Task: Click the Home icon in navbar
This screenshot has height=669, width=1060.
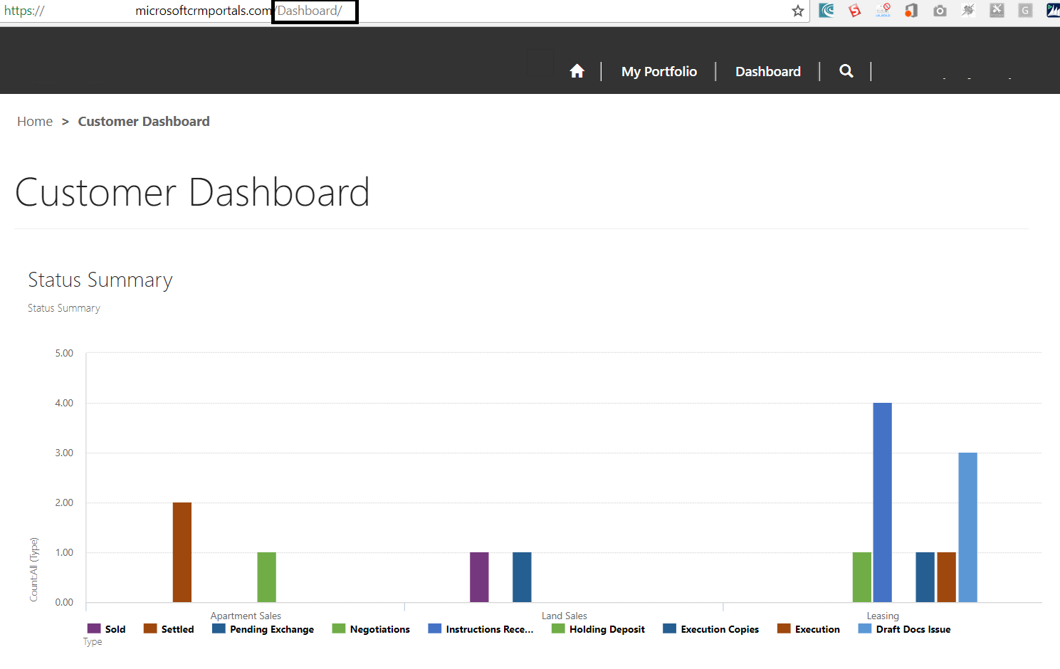Action: (x=577, y=71)
